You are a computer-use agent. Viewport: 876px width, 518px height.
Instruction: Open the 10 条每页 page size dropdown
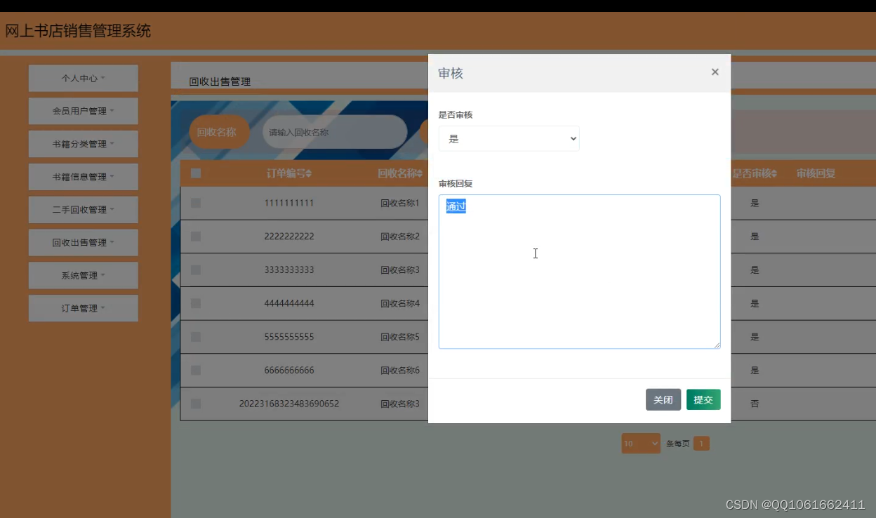point(639,443)
